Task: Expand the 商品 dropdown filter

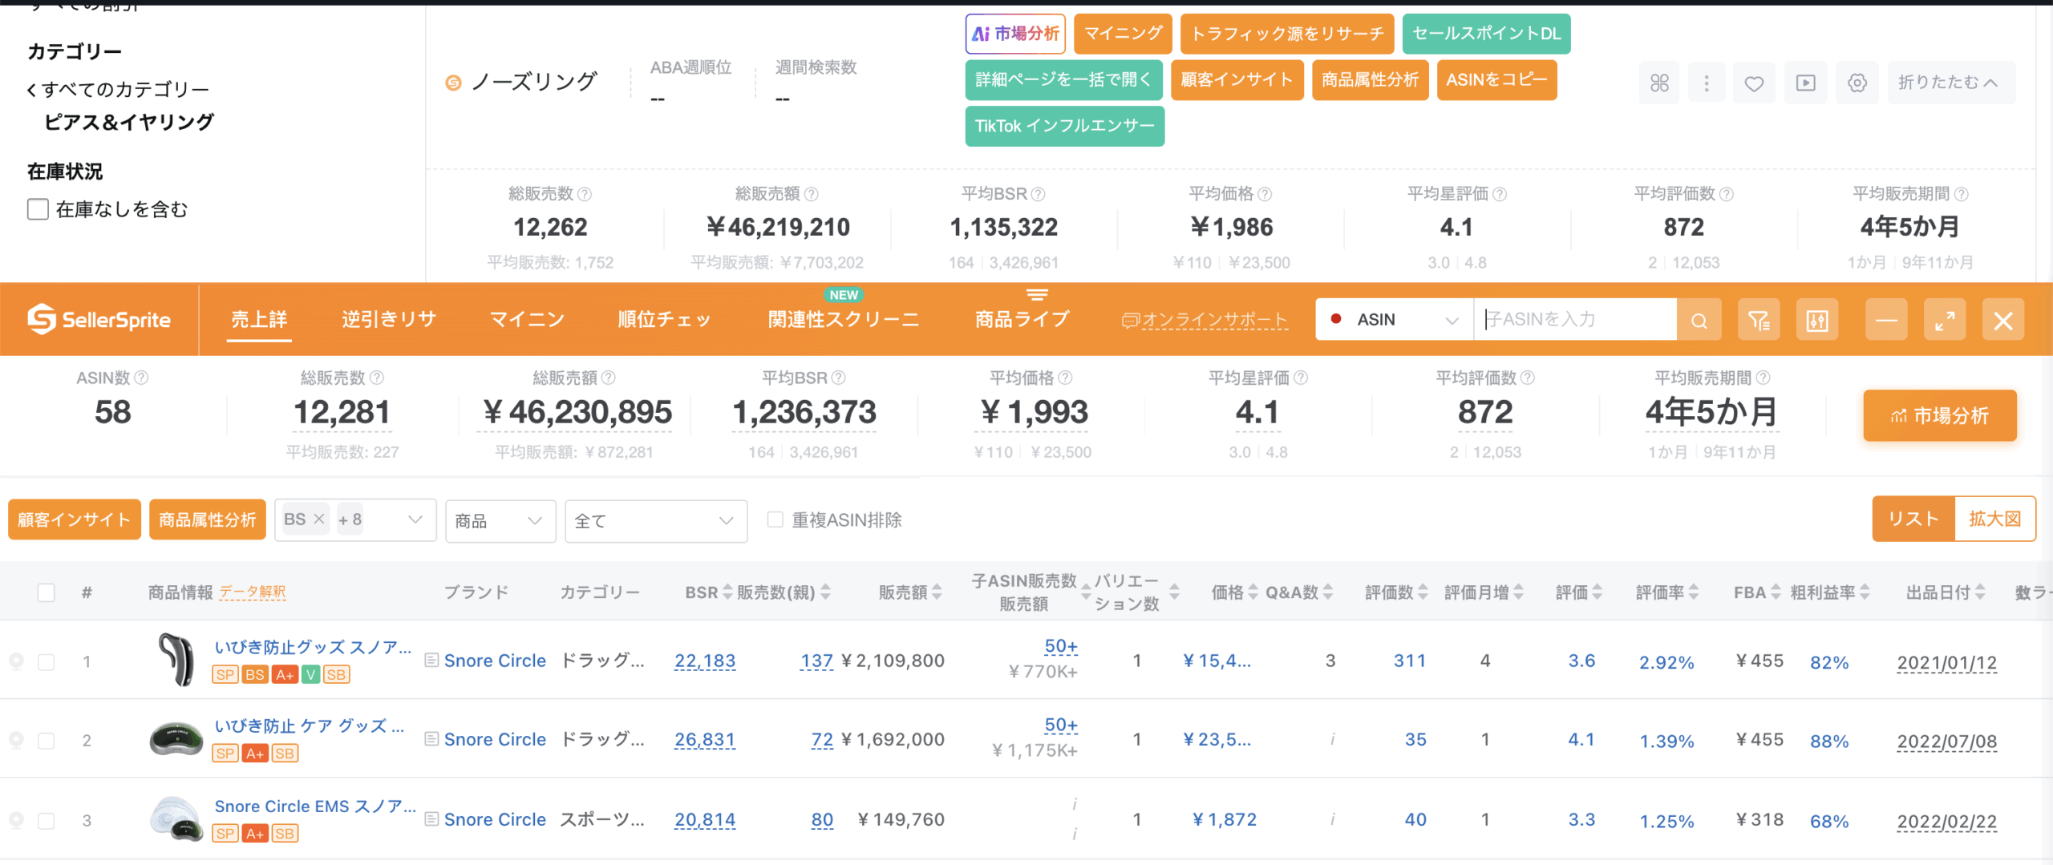Action: [500, 521]
